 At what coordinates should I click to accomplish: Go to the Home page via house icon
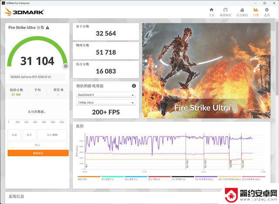211,12
